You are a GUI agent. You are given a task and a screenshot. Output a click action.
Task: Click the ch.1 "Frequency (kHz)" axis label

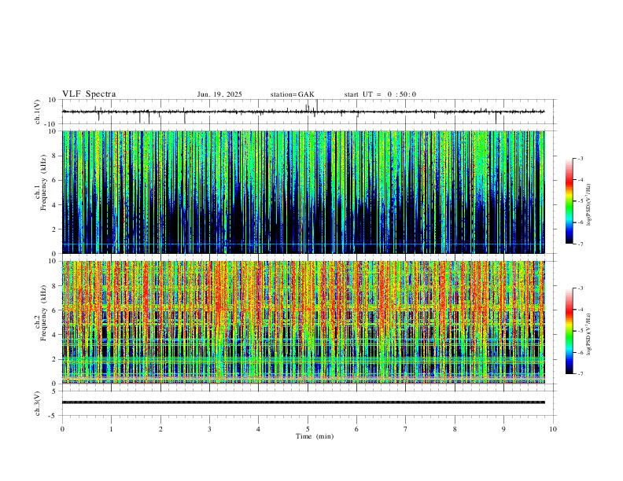43,182
